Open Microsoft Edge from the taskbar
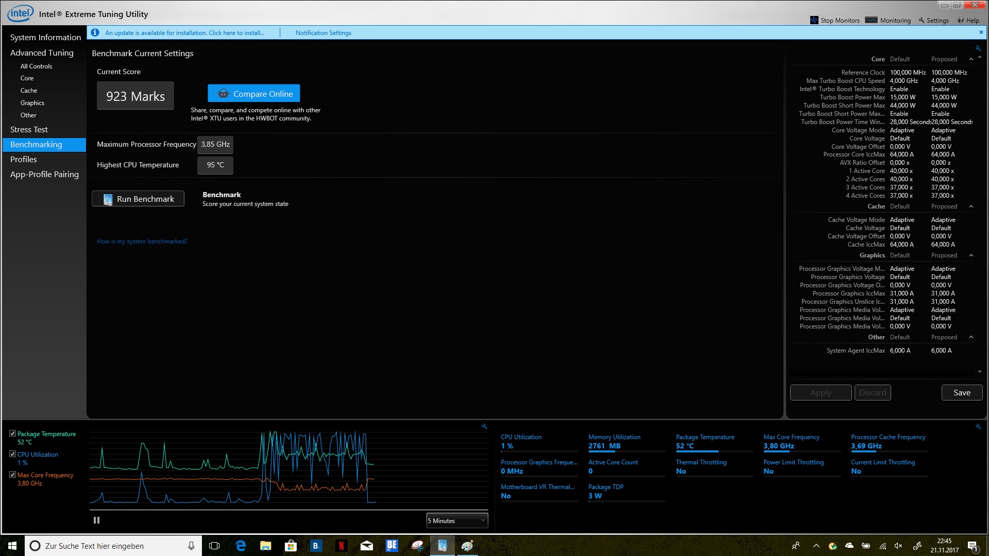The width and height of the screenshot is (989, 556). click(241, 546)
